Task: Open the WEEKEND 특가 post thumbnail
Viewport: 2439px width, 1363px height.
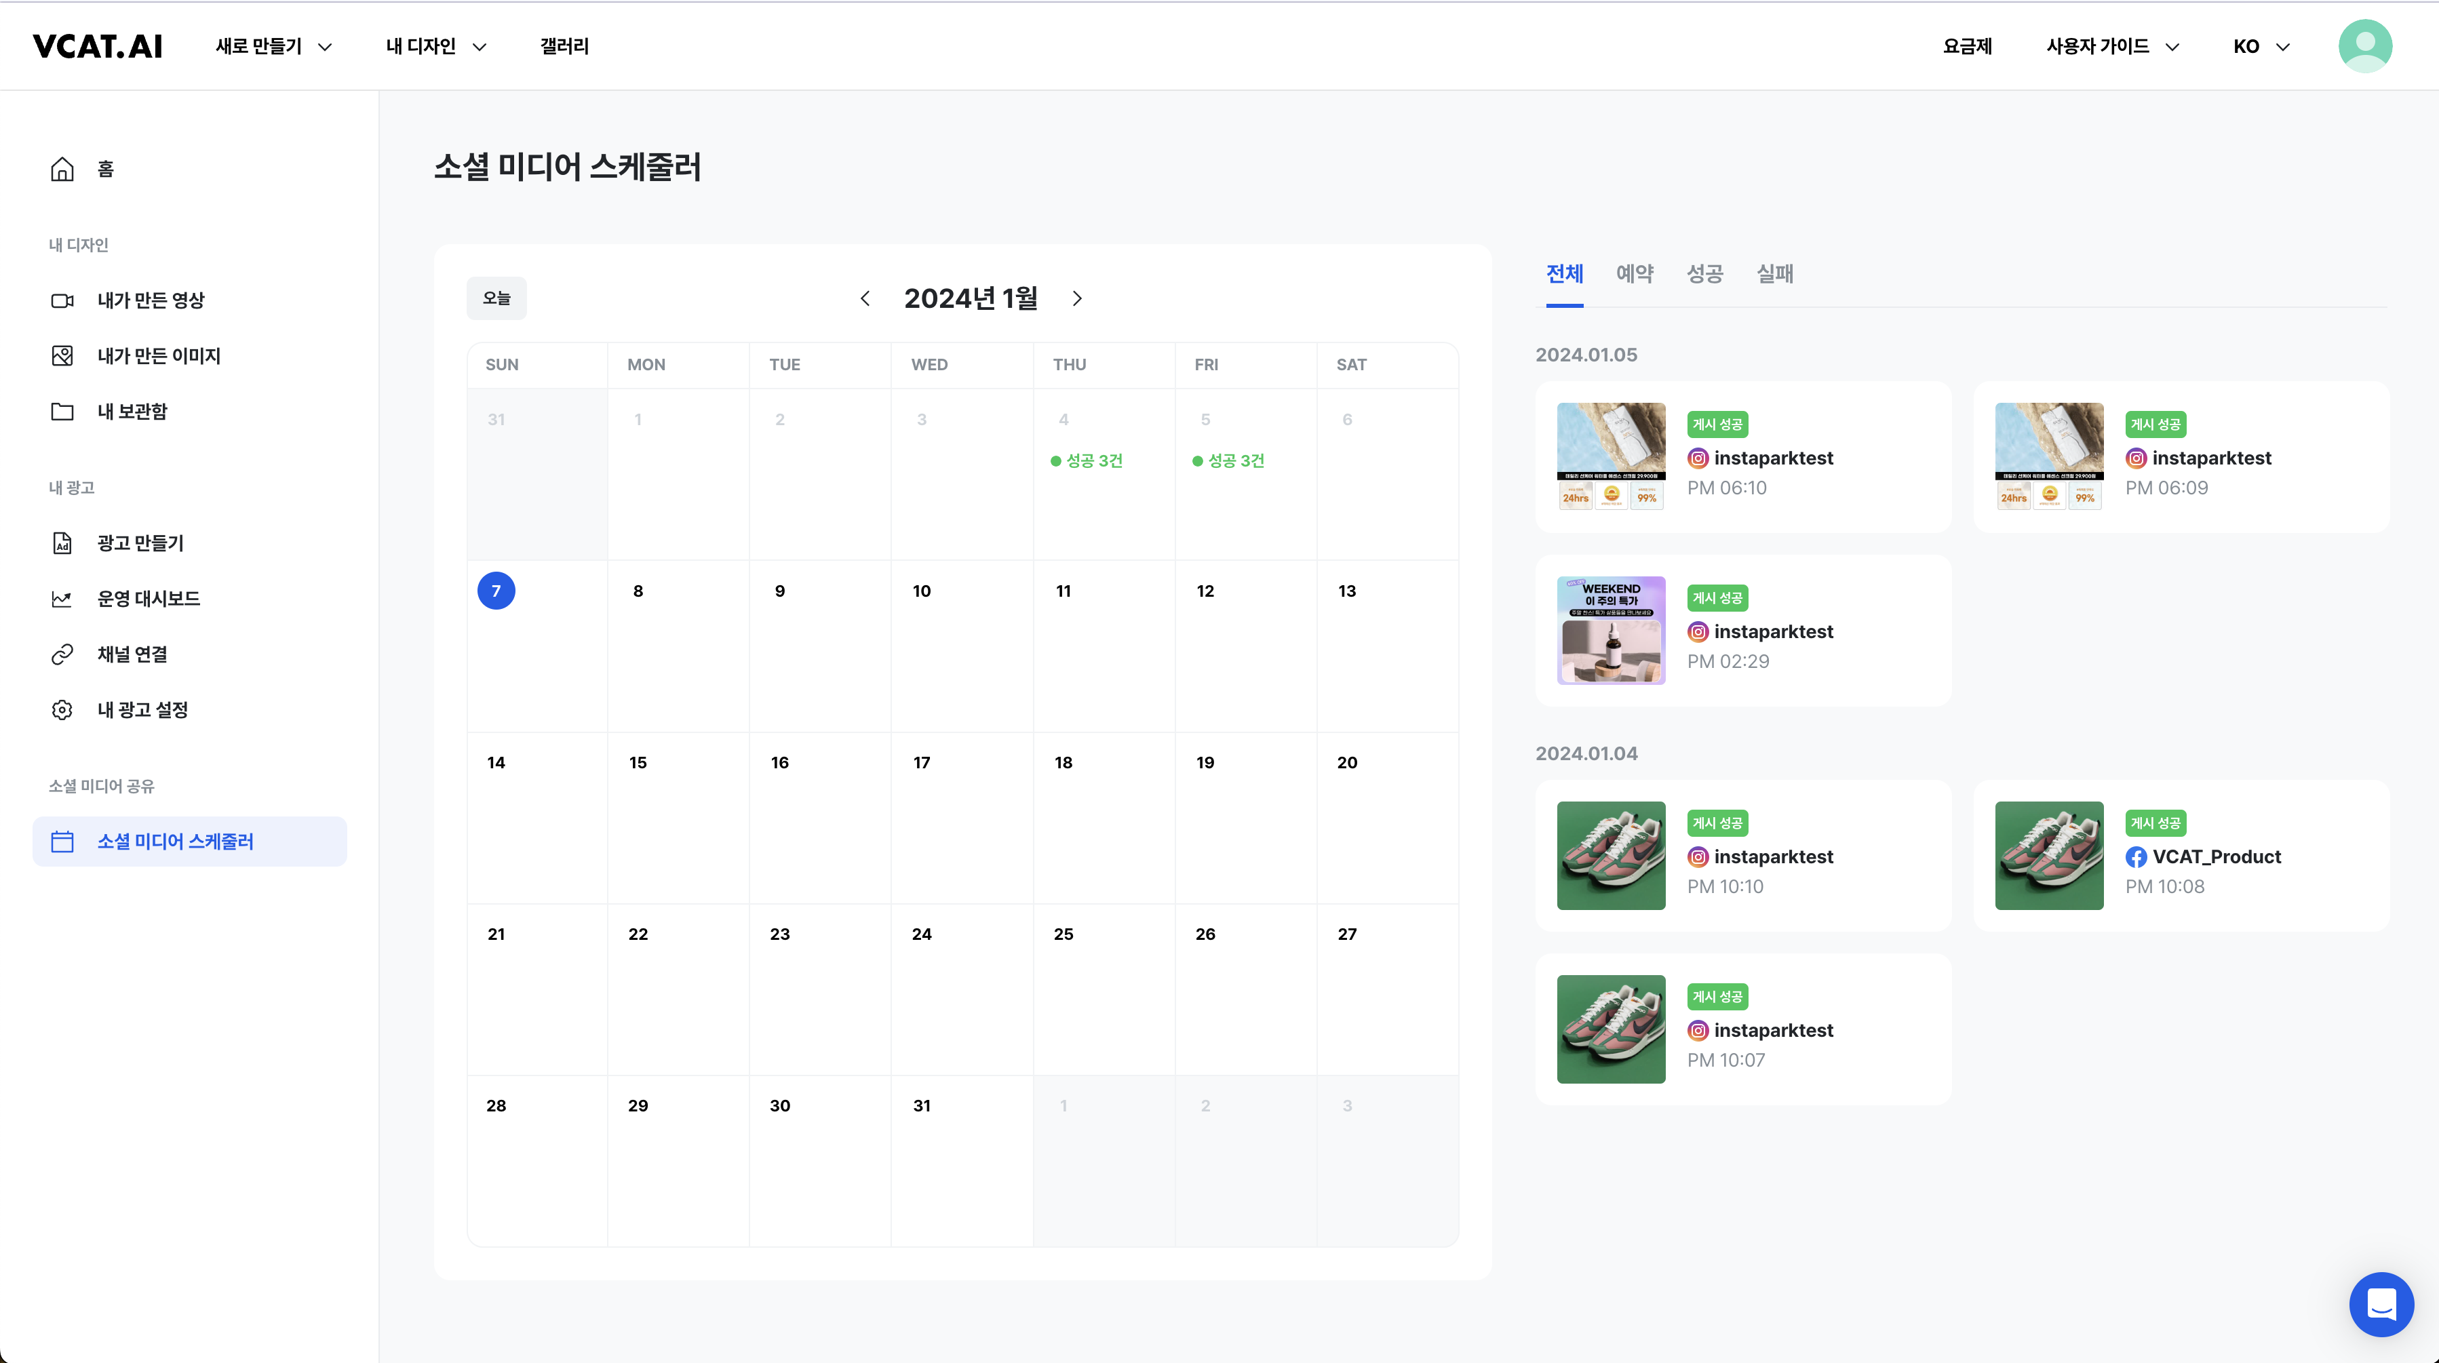Action: [x=1611, y=631]
